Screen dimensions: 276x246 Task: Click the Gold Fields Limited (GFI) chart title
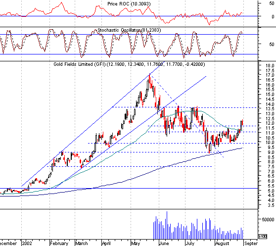129,64
